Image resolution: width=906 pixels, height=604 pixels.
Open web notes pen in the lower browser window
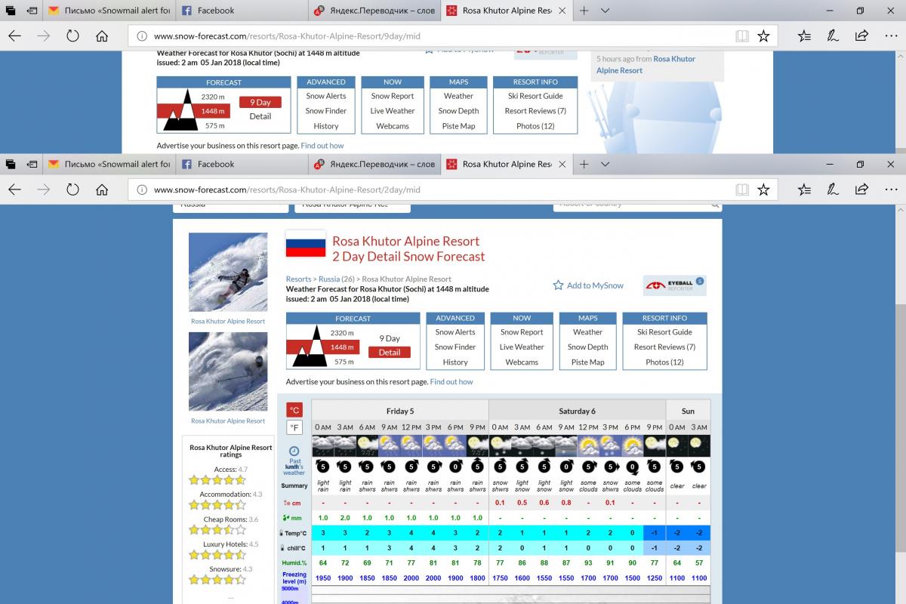[833, 189]
